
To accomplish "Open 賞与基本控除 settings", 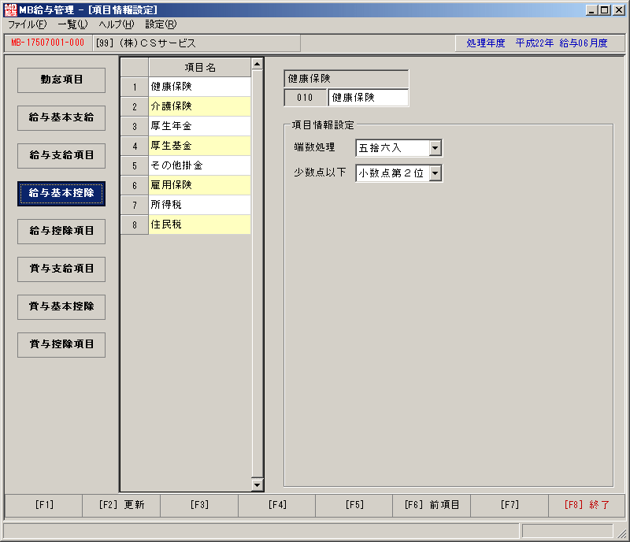I will tap(61, 306).
